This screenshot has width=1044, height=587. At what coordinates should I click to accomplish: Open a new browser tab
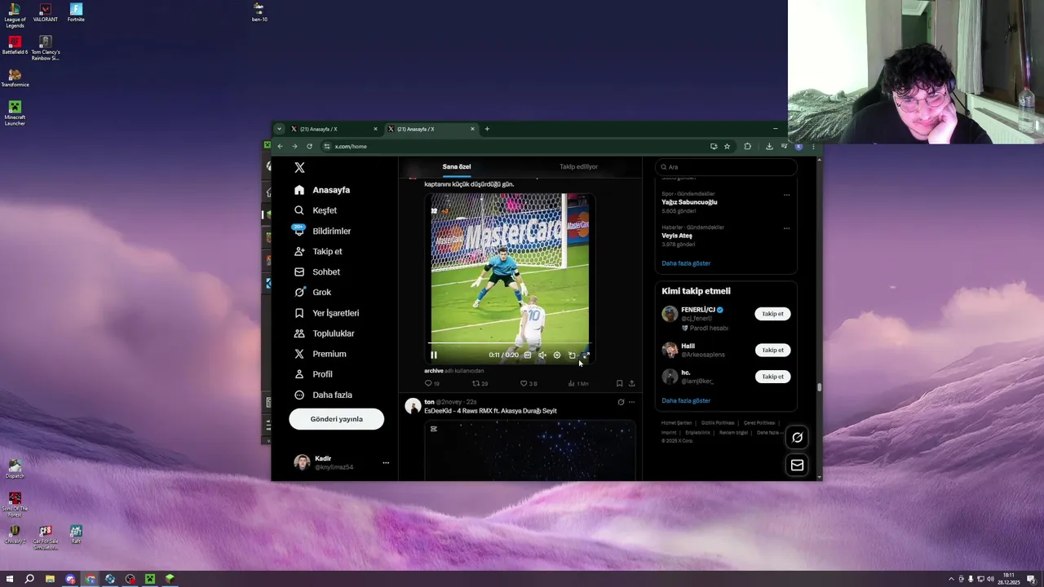pos(487,129)
